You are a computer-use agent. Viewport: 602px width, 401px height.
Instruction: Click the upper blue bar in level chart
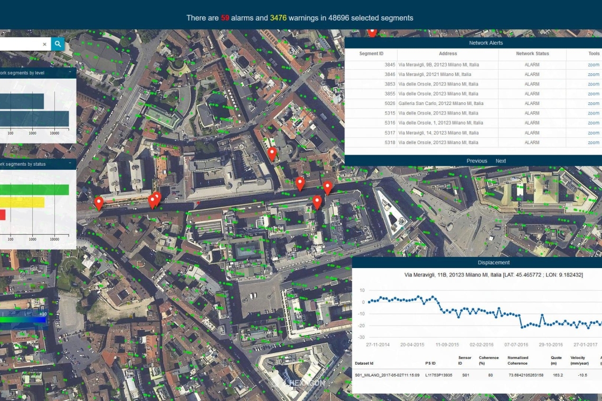click(x=22, y=101)
